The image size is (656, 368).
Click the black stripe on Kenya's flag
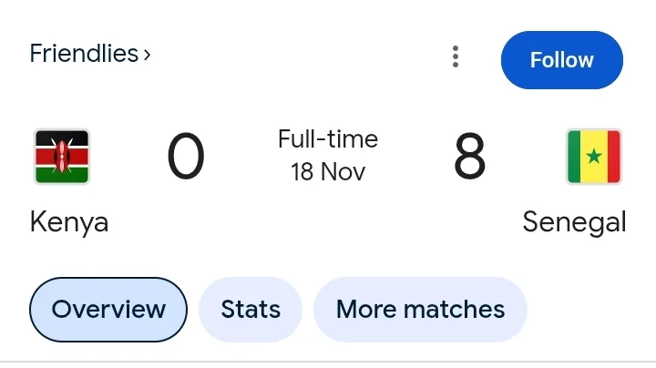point(62,138)
